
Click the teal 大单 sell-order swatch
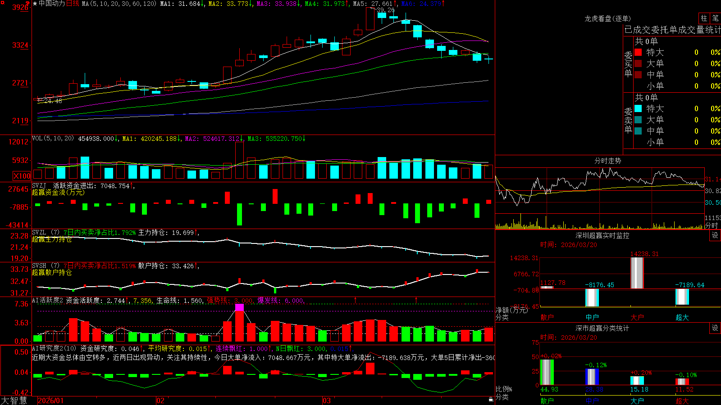coord(638,120)
